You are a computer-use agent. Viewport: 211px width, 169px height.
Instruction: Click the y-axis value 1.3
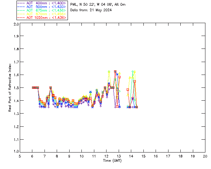[16, 114]
